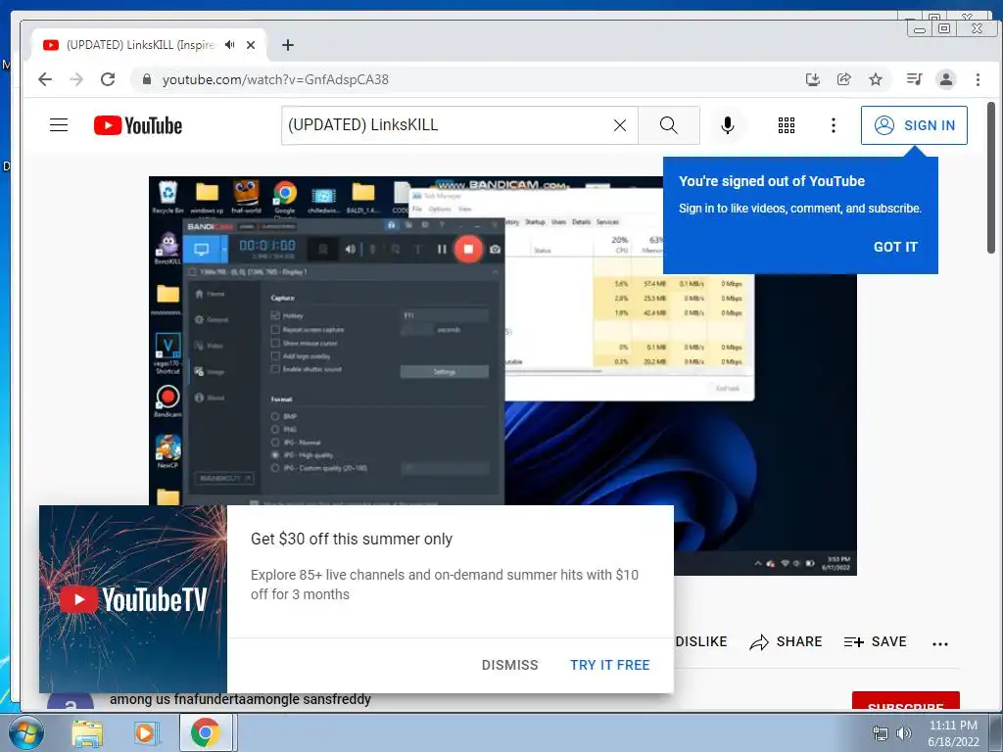Screen dimensions: 1003x752
Task: Click the "You're signed out of YouTube" text
Action: pyautogui.click(x=772, y=181)
